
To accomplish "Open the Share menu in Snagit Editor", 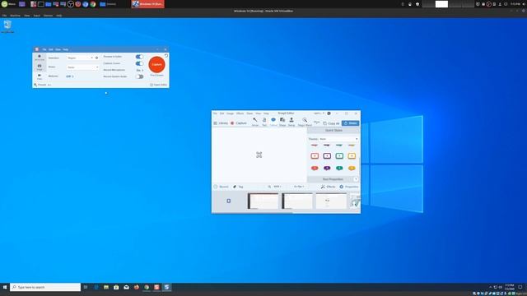I will [x=250, y=113].
